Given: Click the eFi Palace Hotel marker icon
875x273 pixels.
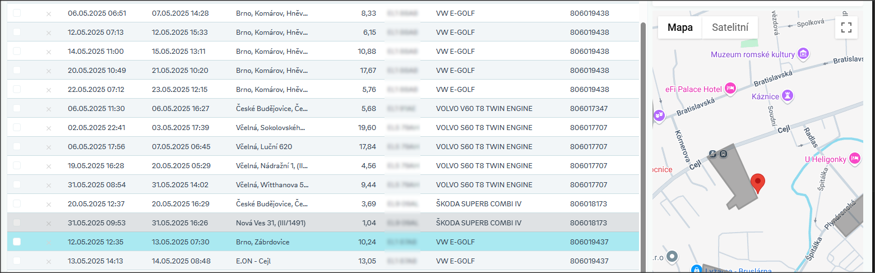Looking at the screenshot, I should tap(730, 89).
